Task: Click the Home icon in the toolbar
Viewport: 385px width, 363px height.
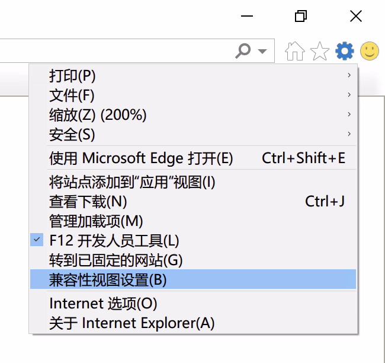Action: coord(294,52)
